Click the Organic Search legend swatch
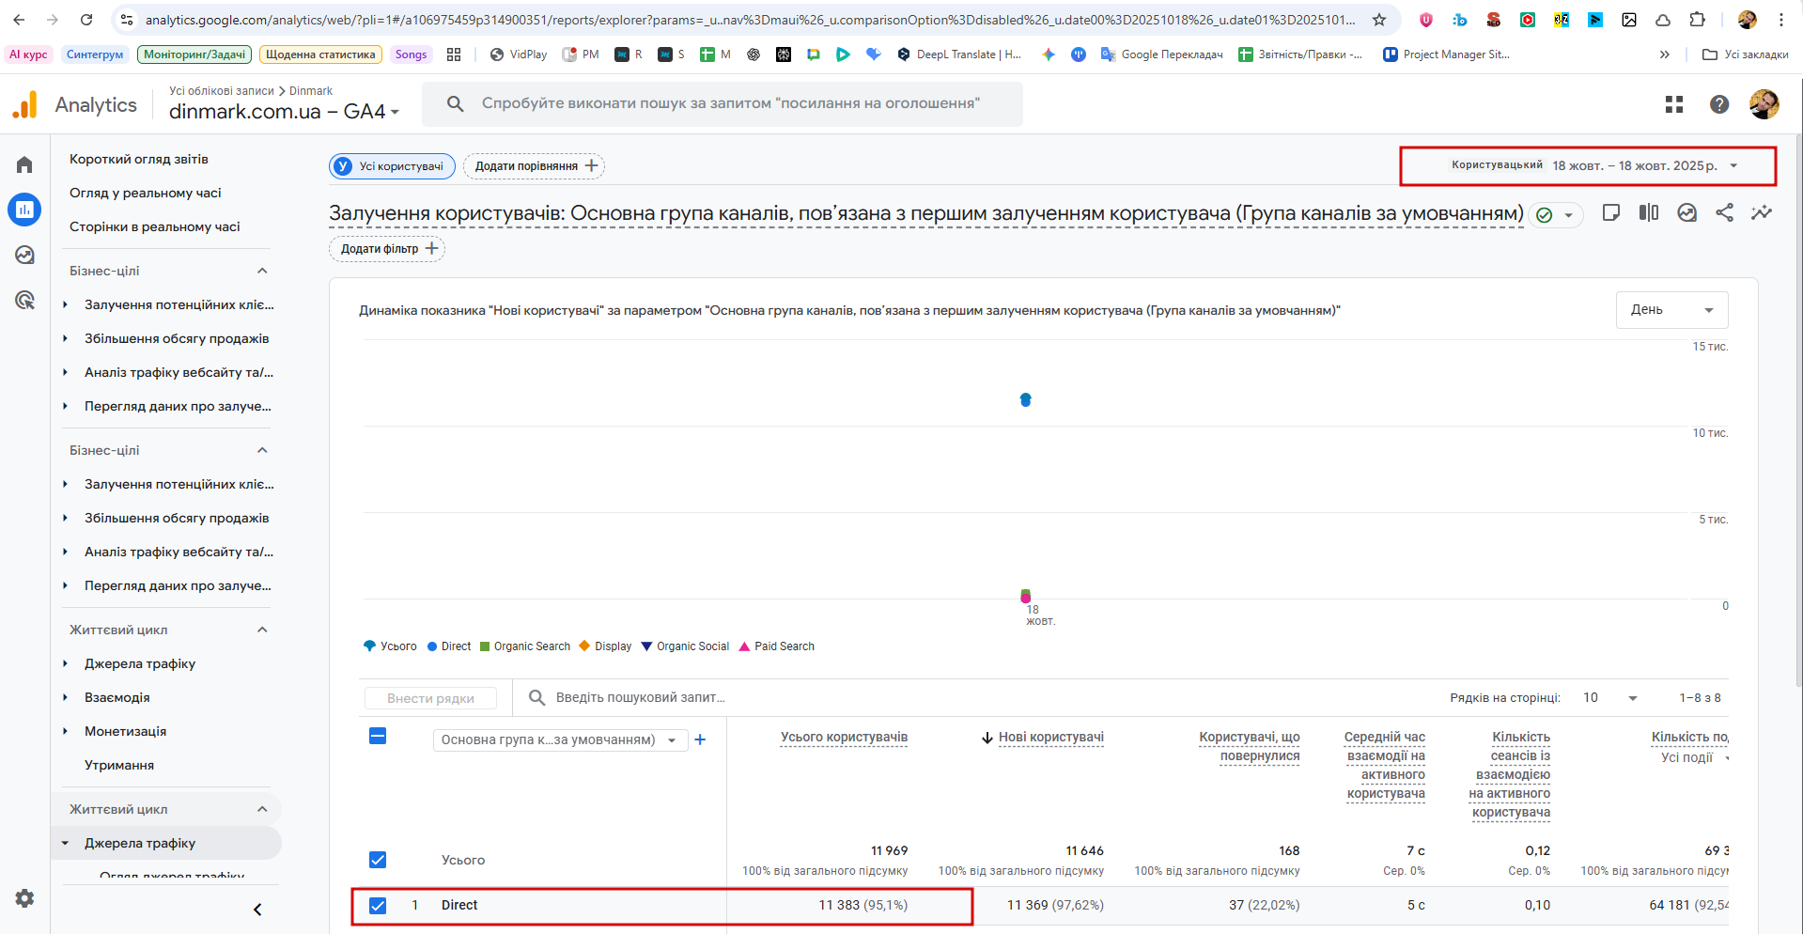 coord(485,646)
